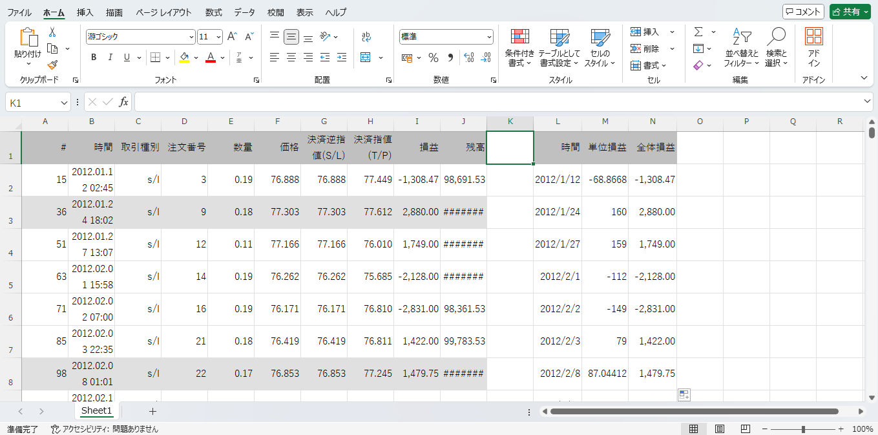
Task: Switch to the 挿入 tab
Action: pyautogui.click(x=85, y=12)
